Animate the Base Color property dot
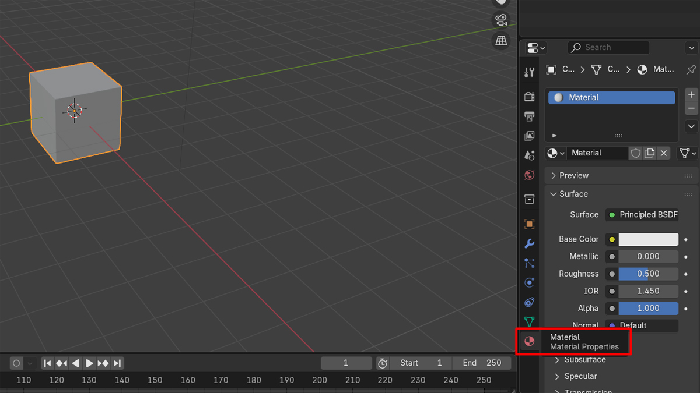Viewport: 700px width, 393px height. [686, 239]
